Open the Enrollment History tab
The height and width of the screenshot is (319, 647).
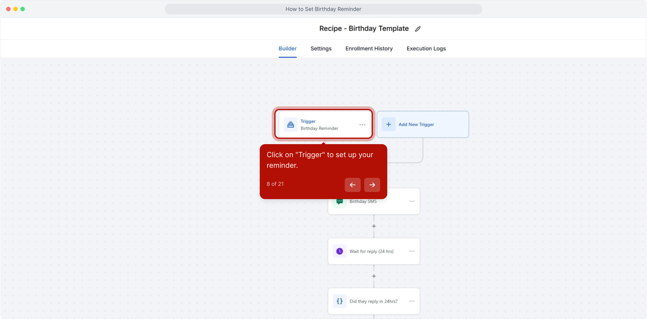coord(369,48)
